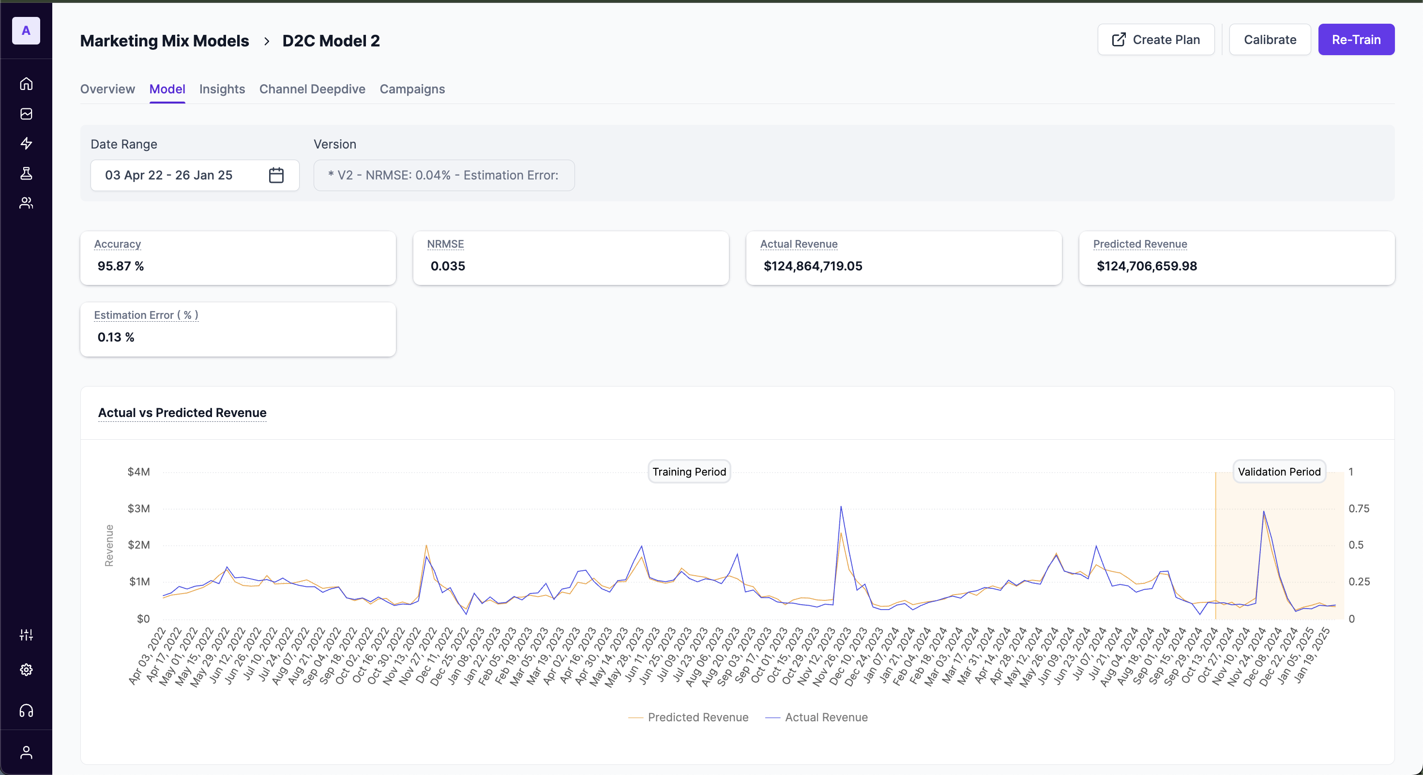Image resolution: width=1423 pixels, height=775 pixels.
Task: Switch to the Insights tab
Action: point(222,89)
